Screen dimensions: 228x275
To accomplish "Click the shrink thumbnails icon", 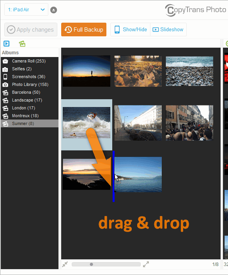I will [x=65, y=264].
